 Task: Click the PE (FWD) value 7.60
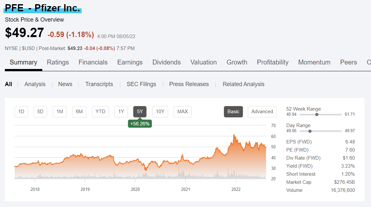click(350, 150)
